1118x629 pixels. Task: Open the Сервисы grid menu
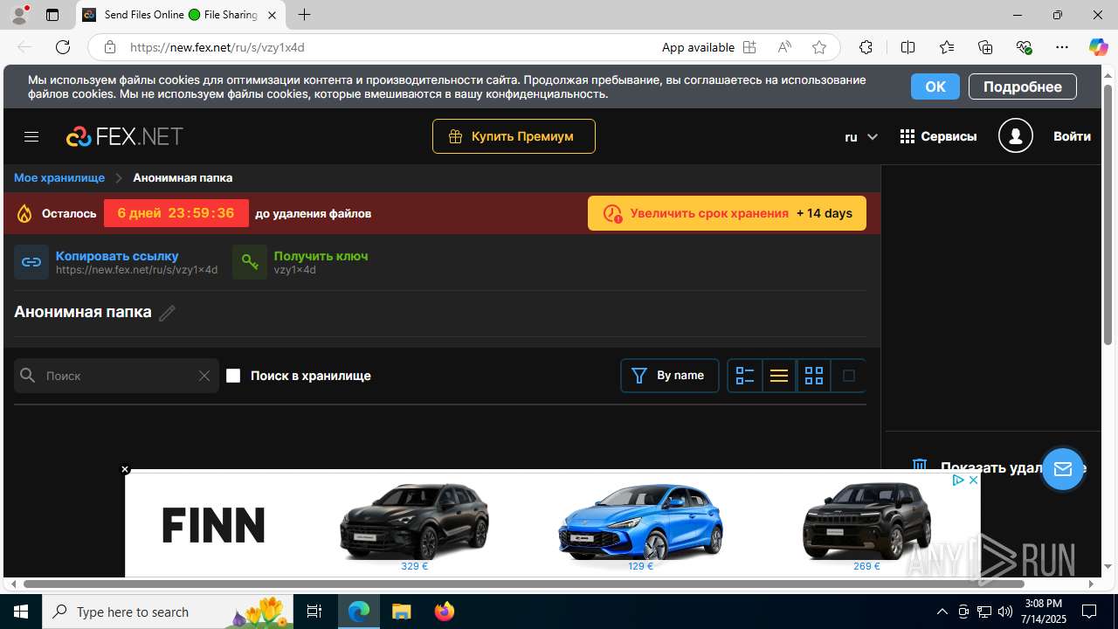coord(938,136)
